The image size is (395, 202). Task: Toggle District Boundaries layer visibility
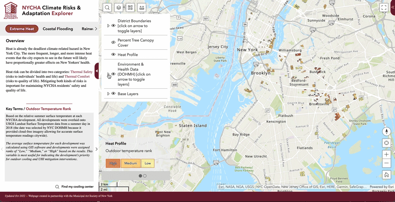[x=114, y=25]
